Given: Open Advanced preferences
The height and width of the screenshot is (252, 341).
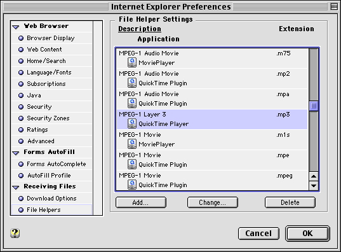Looking at the screenshot, I should click(x=52, y=141).
